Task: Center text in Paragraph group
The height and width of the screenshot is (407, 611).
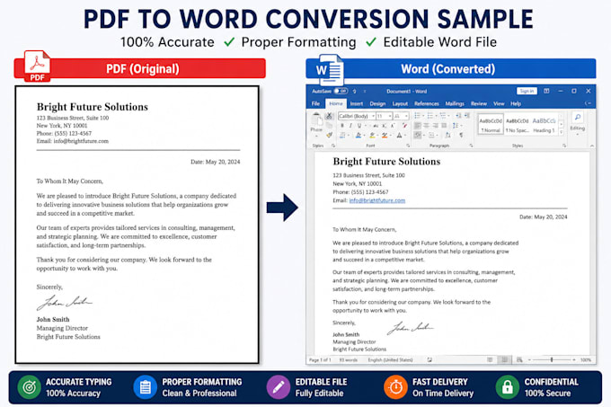Action: (x=426, y=126)
